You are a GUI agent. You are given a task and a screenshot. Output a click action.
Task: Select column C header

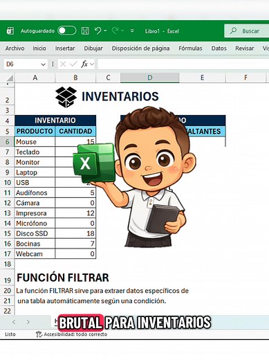[x=108, y=78]
